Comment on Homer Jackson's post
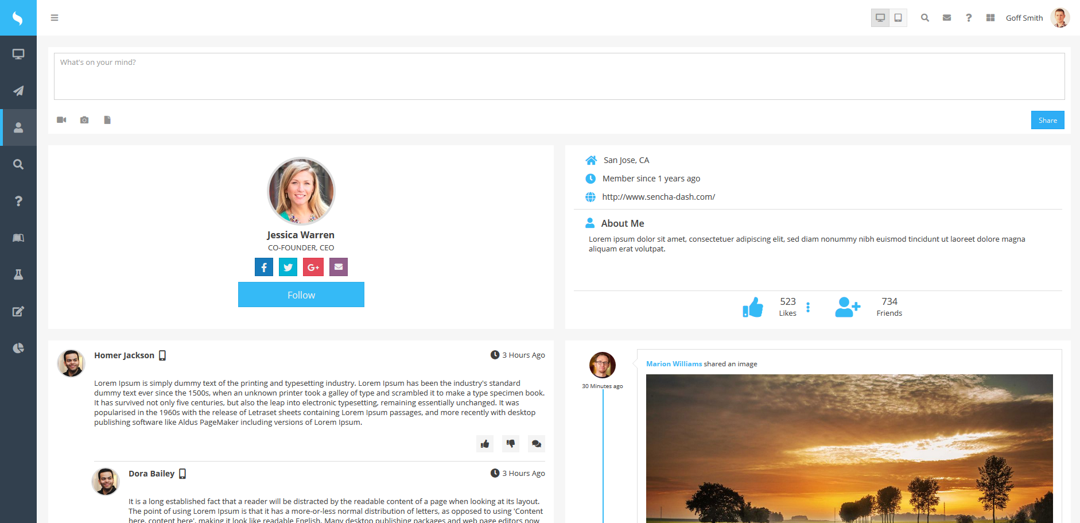 (537, 444)
